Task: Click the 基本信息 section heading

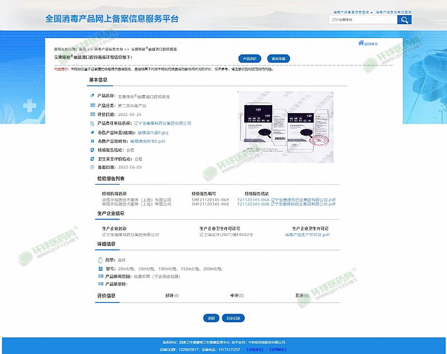Action: tap(98, 80)
